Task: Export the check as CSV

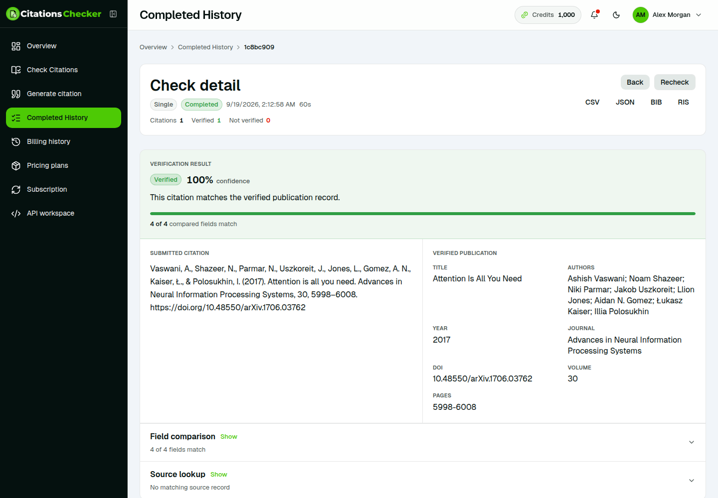Action: [x=592, y=102]
